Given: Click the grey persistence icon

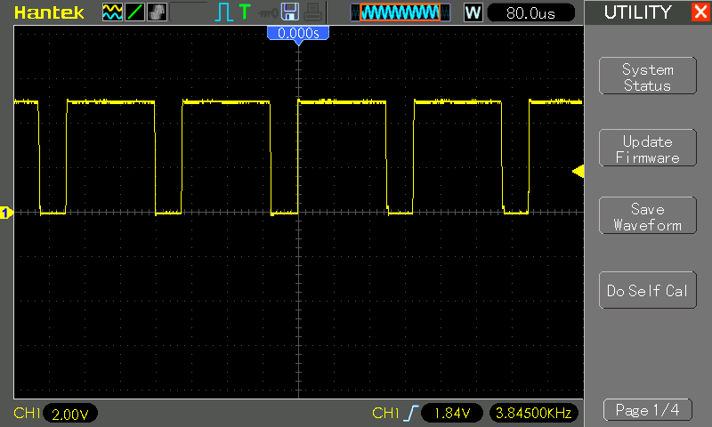Looking at the screenshot, I should [158, 12].
